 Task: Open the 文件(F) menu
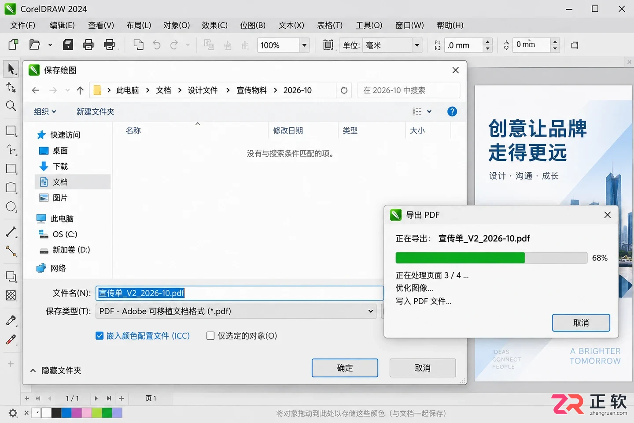pos(22,25)
